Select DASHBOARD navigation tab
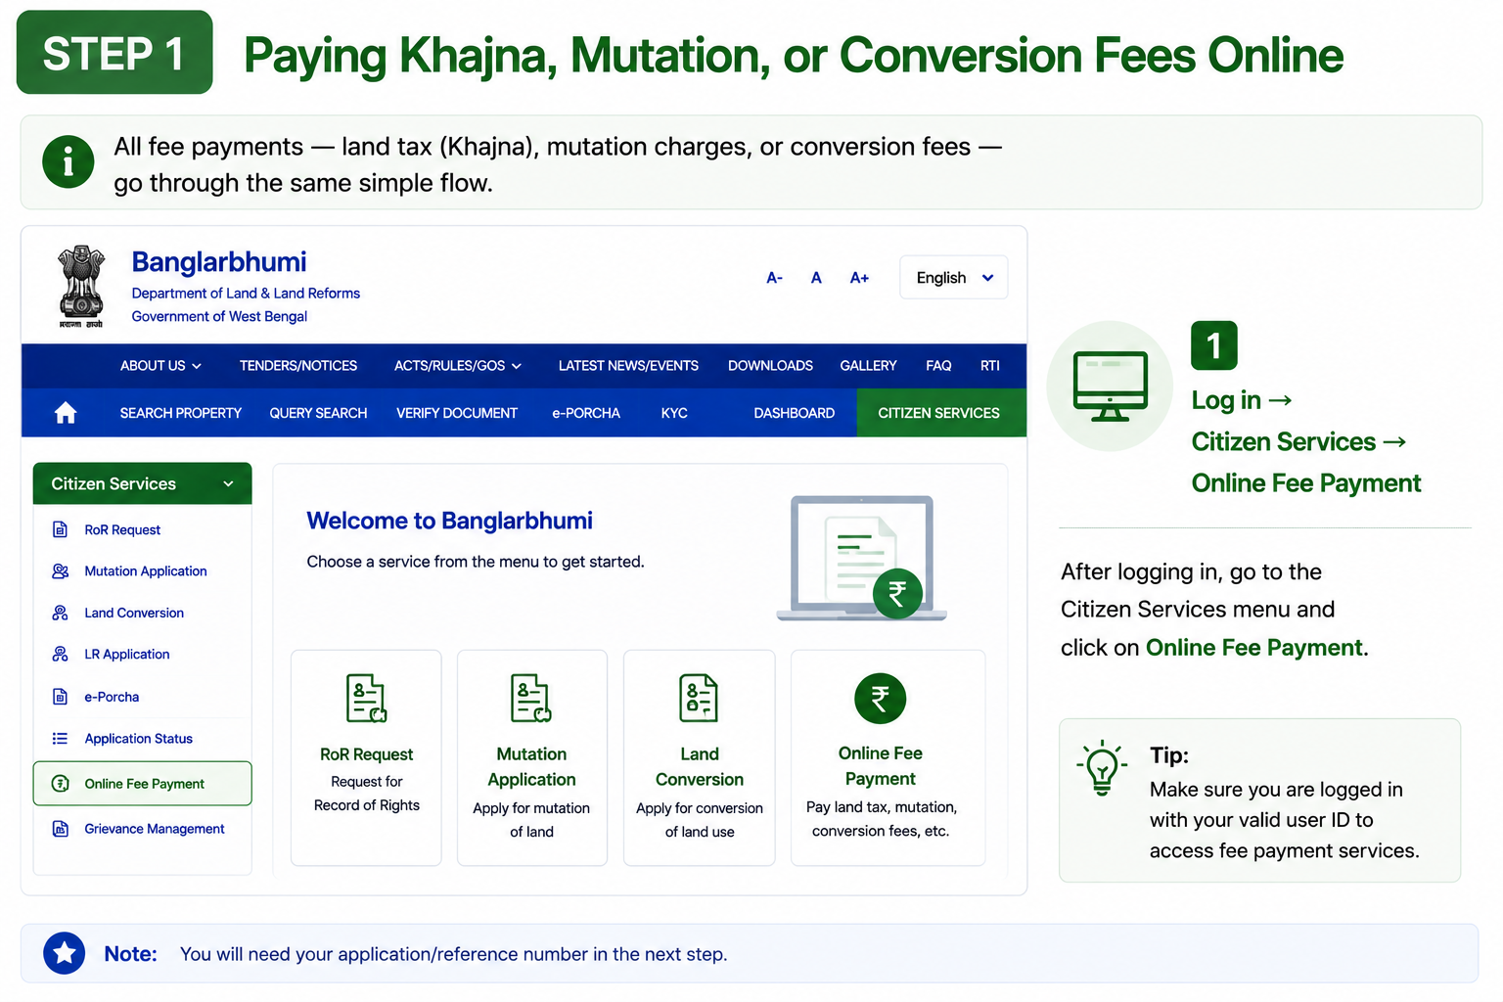Screen dimensions: 1503x1002 (794, 413)
